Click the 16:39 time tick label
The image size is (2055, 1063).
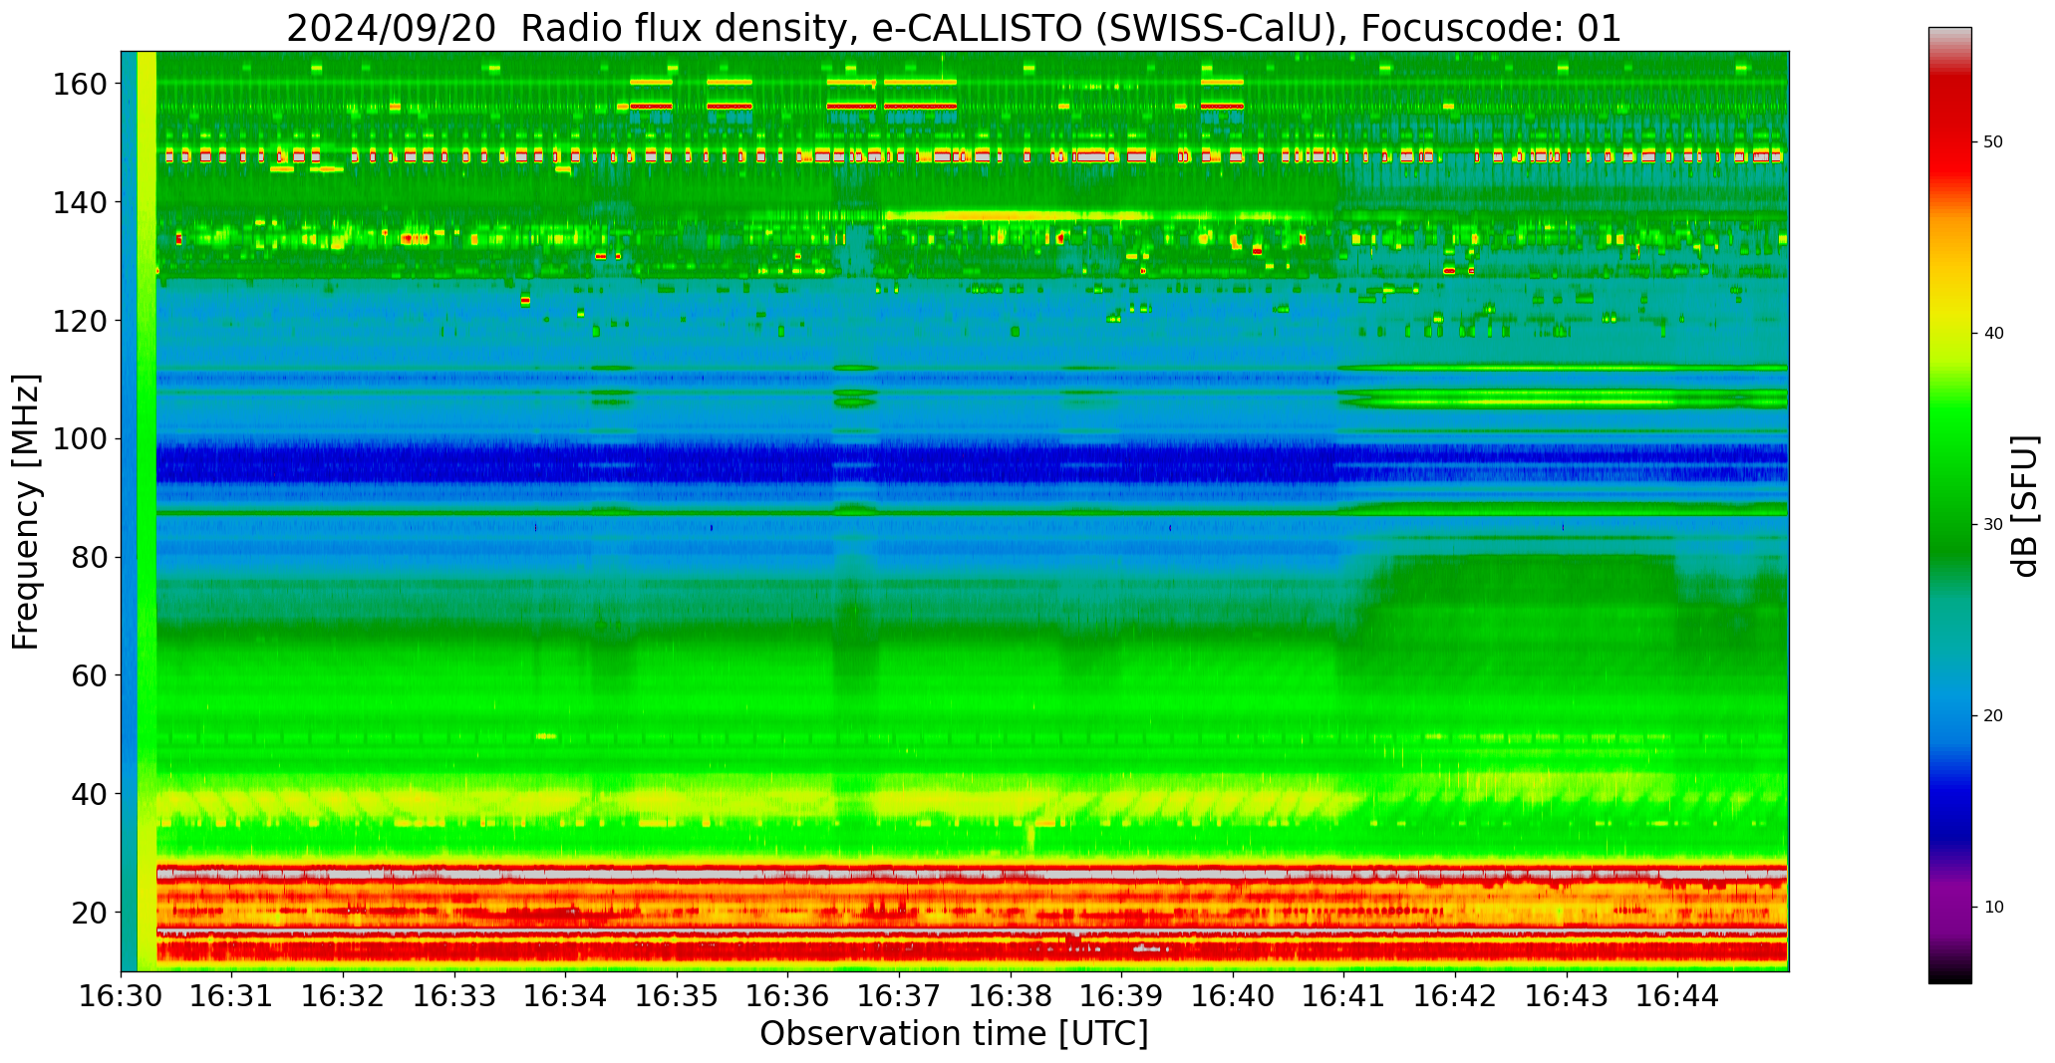coord(1122,995)
